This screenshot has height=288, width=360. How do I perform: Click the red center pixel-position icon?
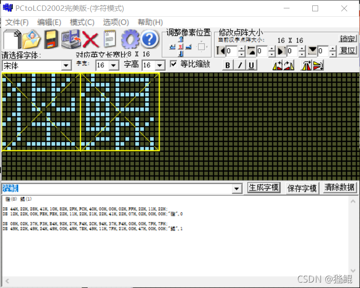coord(181,47)
